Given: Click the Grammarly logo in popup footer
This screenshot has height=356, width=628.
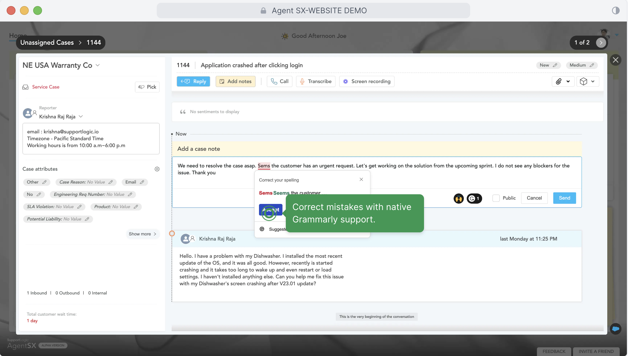Looking at the screenshot, I should tap(262, 229).
